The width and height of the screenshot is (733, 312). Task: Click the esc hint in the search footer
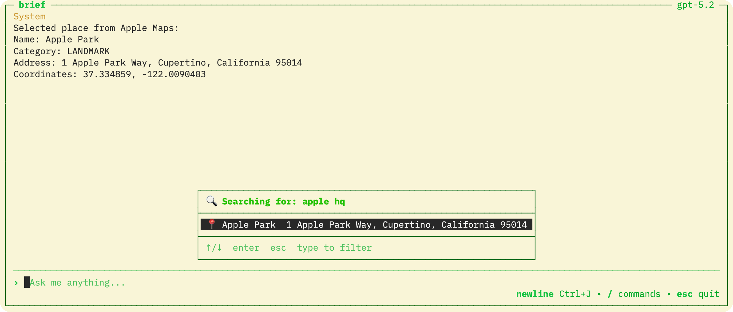(x=278, y=248)
